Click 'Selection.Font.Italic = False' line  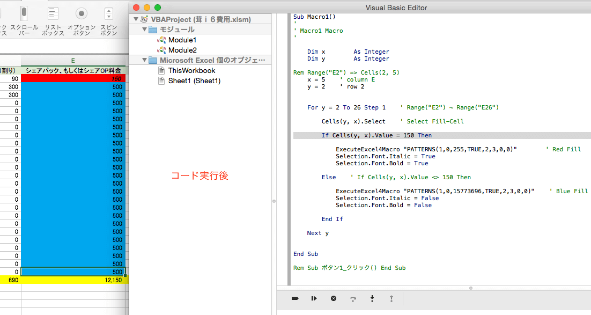click(x=387, y=198)
